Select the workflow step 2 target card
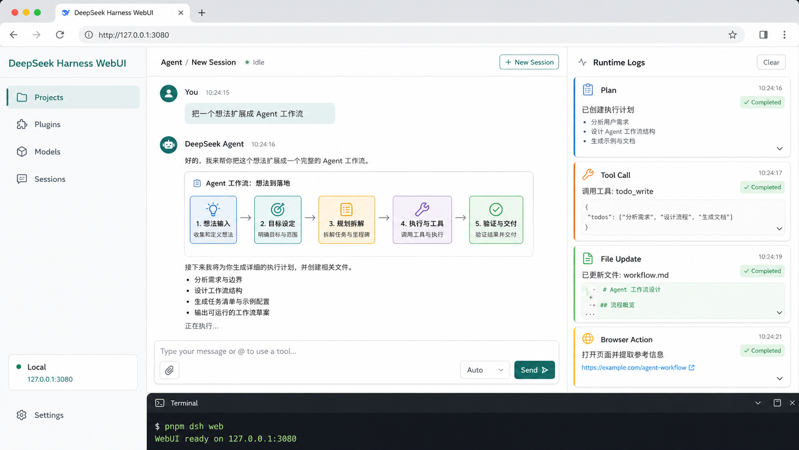Image resolution: width=799 pixels, height=450 pixels. [x=278, y=220]
